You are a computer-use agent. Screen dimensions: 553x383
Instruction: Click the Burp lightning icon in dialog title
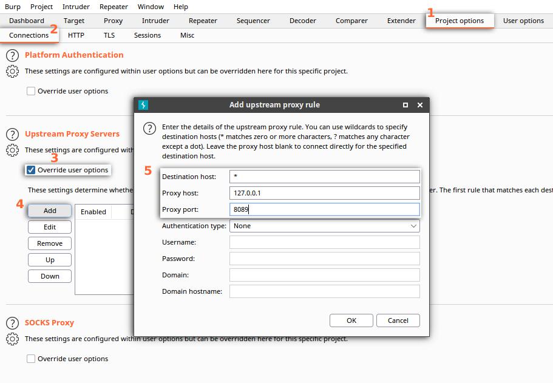[x=143, y=105]
